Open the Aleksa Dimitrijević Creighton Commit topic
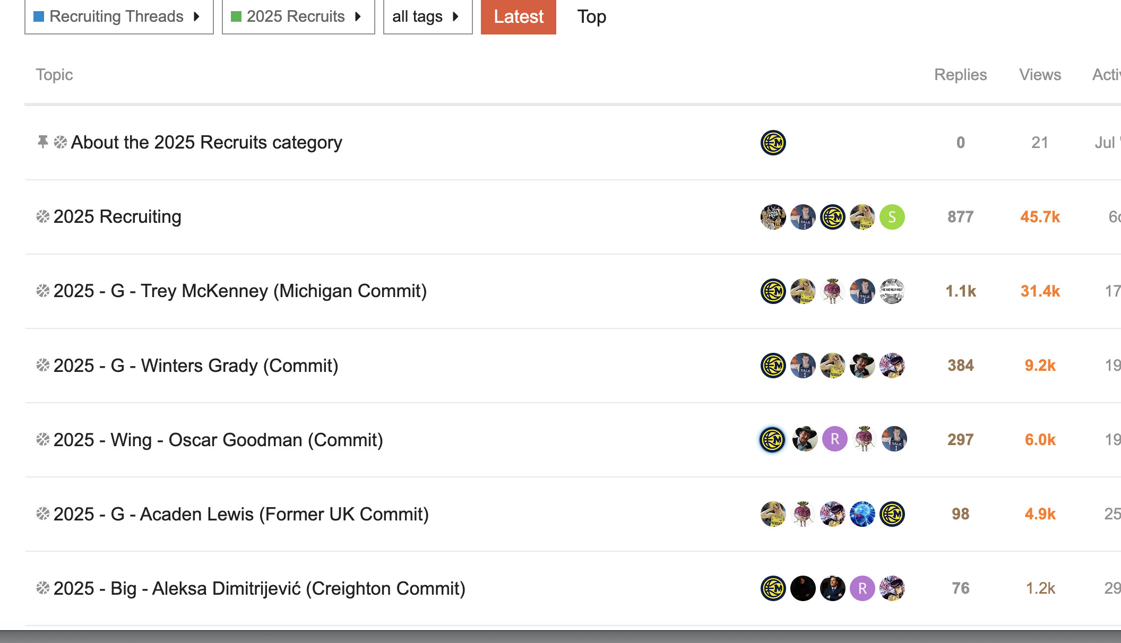This screenshot has width=1121, height=643. 259,588
